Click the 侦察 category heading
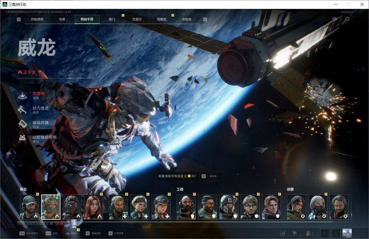This screenshot has width=369, height=239. 290,189
